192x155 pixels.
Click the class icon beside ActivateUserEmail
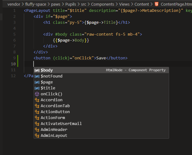(37, 124)
